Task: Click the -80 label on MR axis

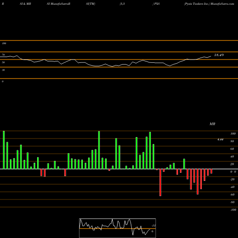Action: [232, 202]
